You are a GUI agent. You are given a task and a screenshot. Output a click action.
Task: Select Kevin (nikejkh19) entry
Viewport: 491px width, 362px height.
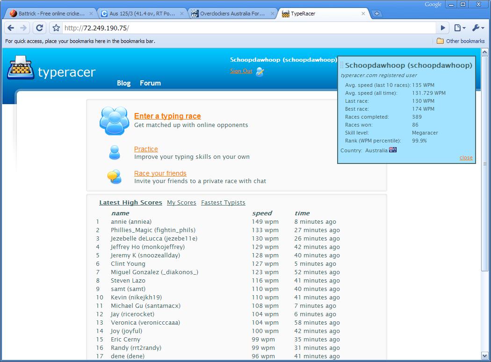[136, 297]
